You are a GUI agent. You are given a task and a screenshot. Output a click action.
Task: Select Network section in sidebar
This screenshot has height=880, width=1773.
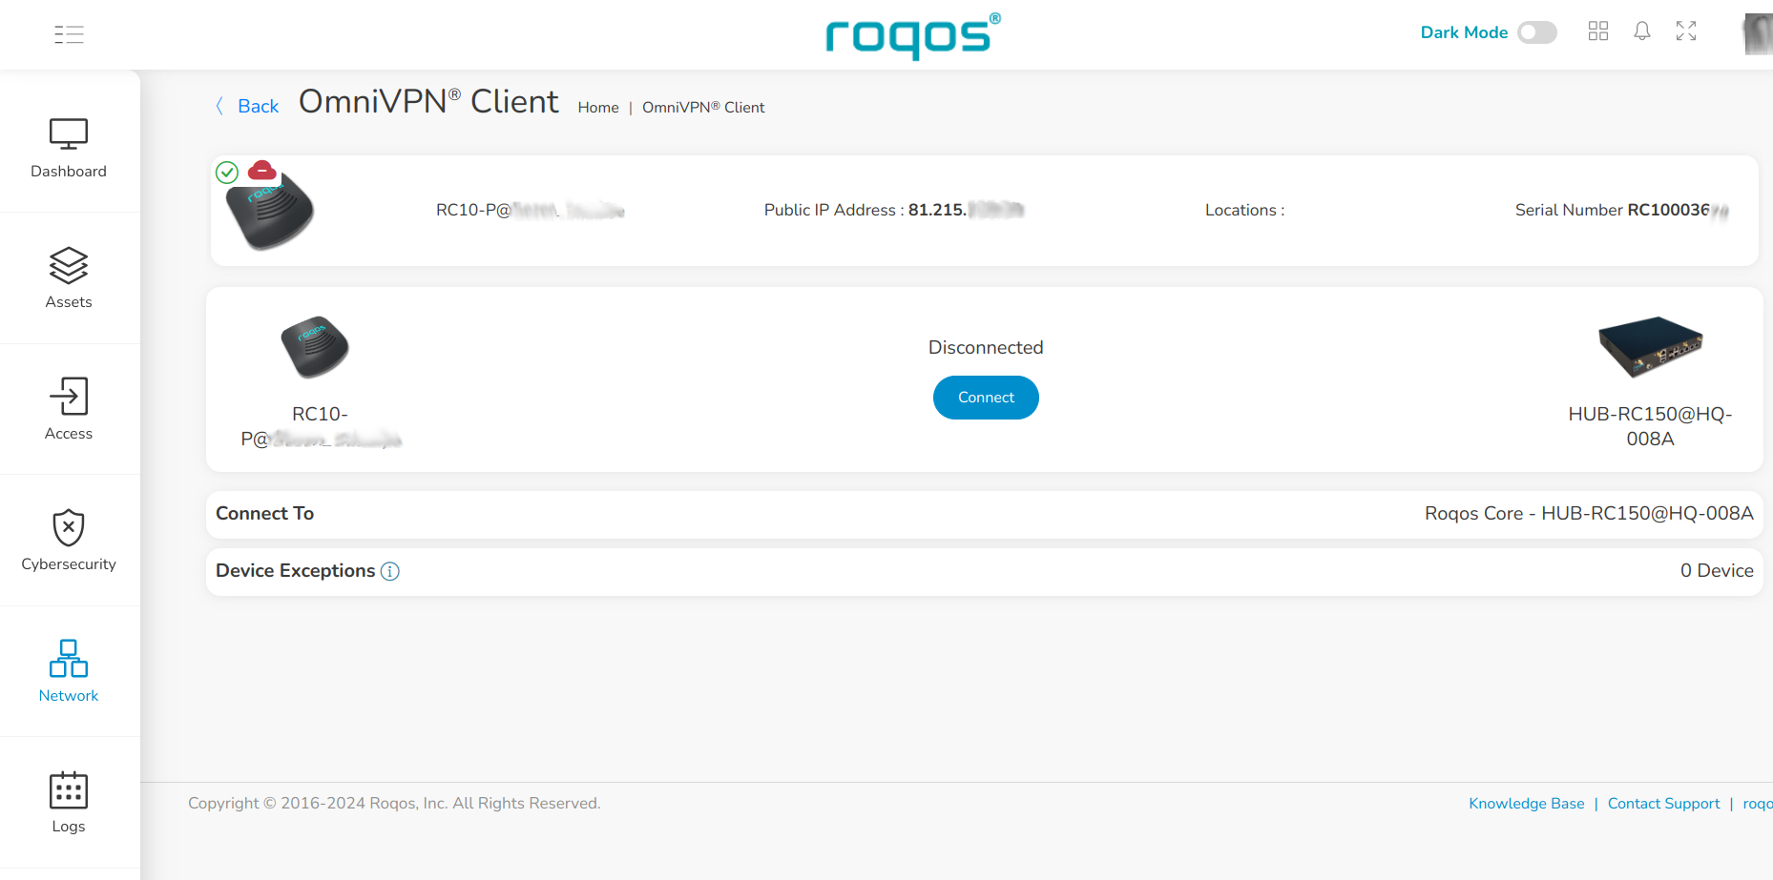click(x=69, y=671)
